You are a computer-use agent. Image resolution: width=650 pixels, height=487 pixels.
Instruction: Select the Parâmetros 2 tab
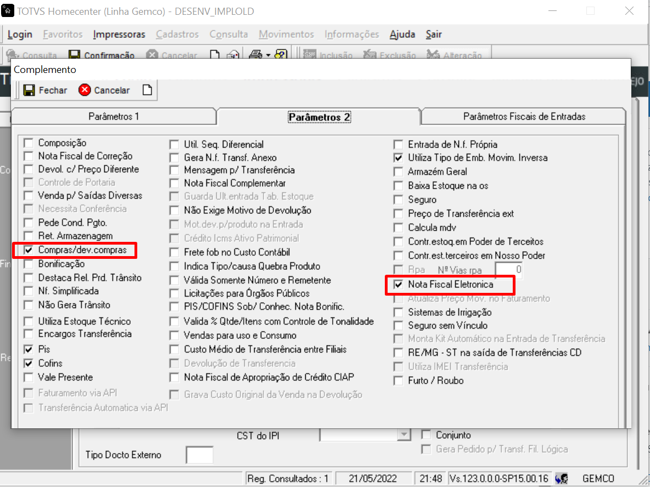pos(319,117)
